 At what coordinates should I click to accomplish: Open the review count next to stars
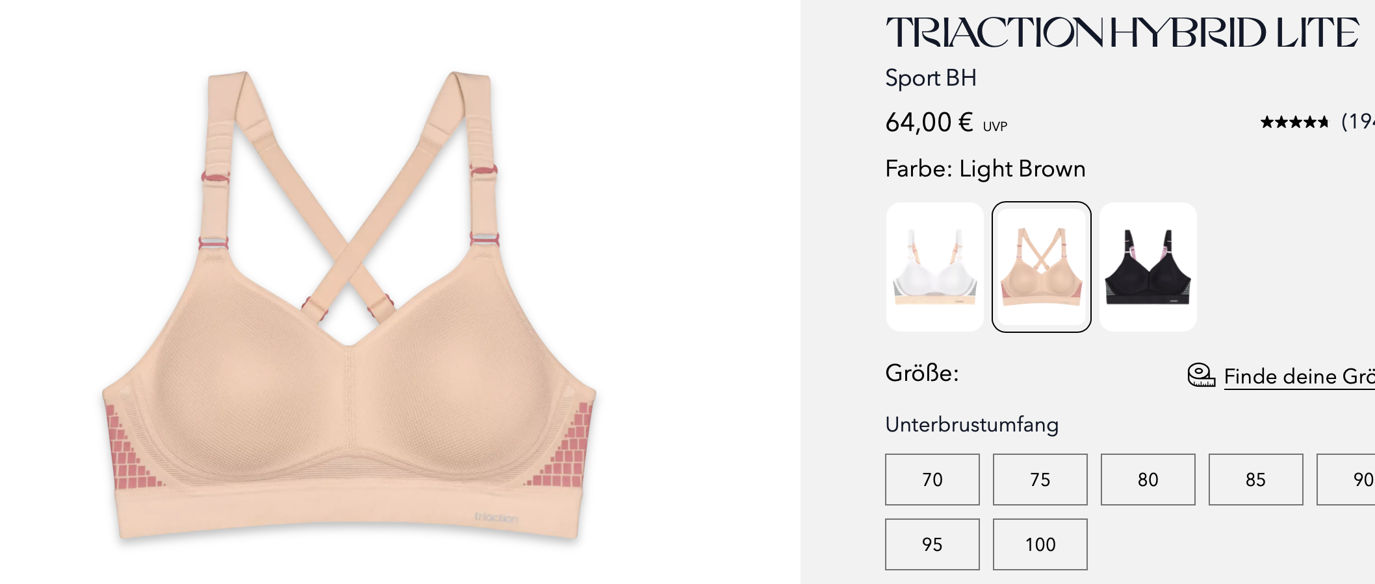click(x=1358, y=121)
